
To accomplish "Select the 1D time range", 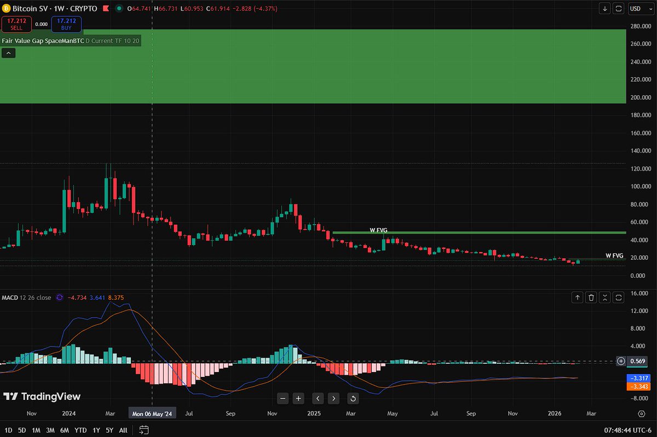I will tap(8, 430).
